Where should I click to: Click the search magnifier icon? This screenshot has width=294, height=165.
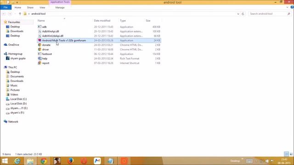[289, 14]
